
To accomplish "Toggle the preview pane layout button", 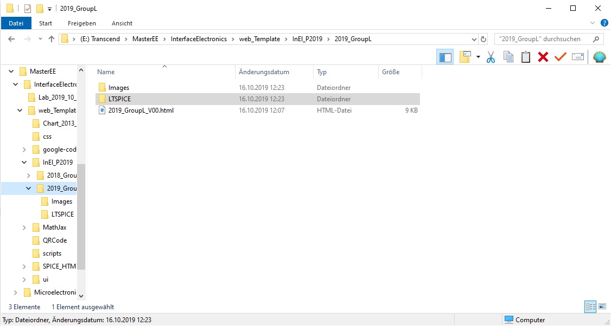I will coord(445,57).
